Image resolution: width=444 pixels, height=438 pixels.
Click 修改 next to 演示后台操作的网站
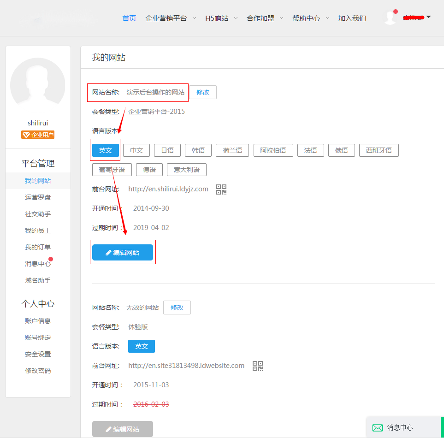[203, 92]
